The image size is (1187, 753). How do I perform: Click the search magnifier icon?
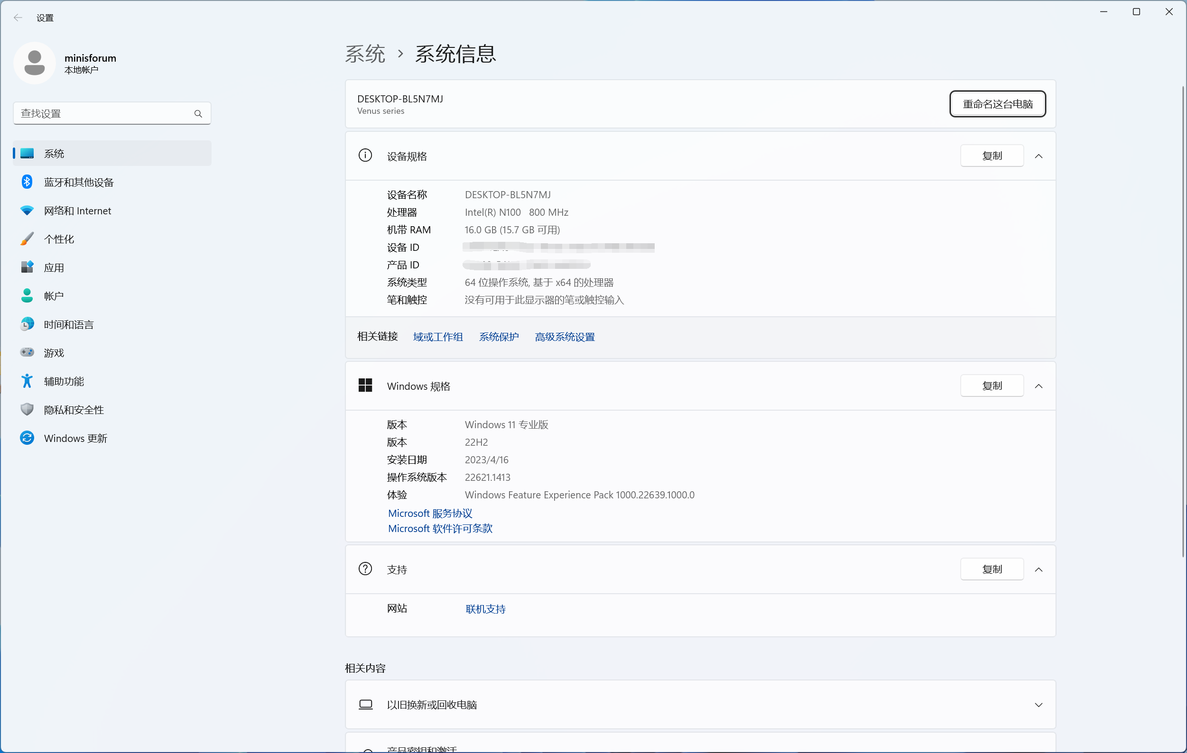[x=198, y=114]
